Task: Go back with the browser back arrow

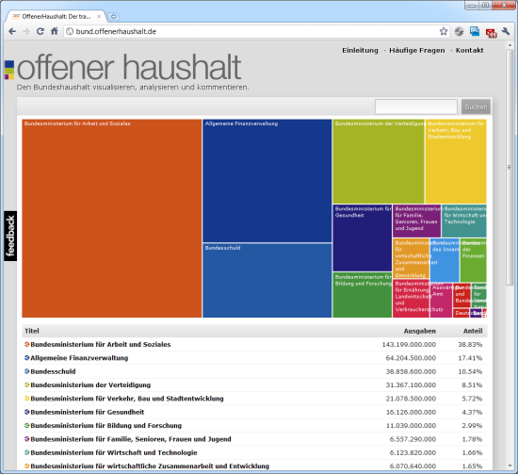Action: coord(12,31)
